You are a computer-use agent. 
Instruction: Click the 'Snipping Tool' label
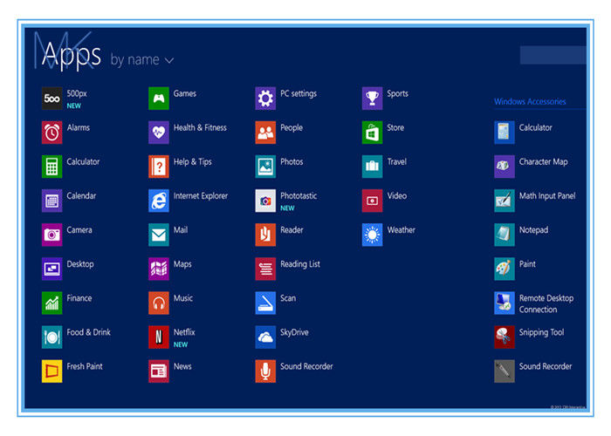pos(541,332)
